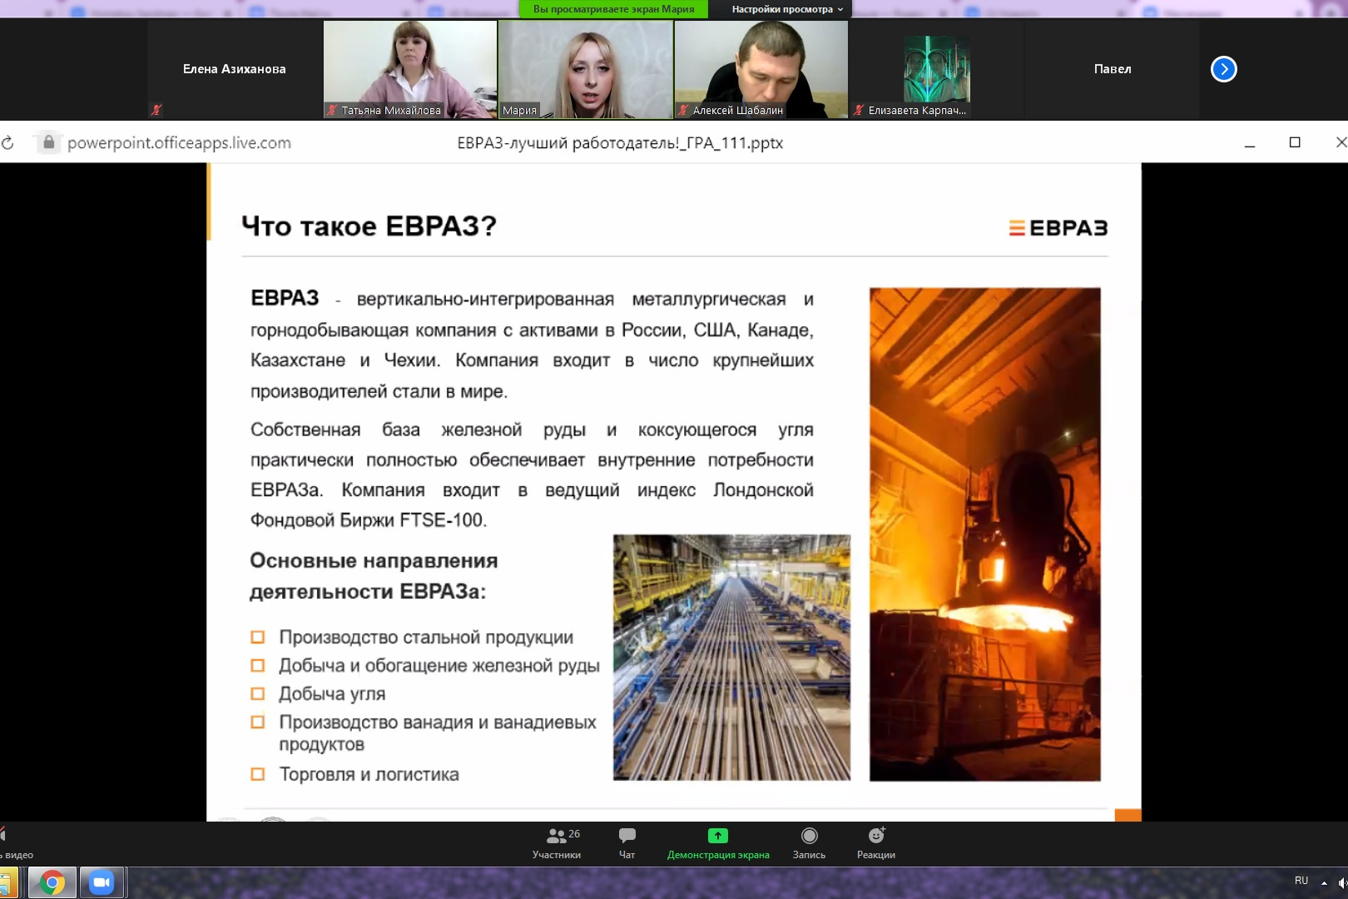Click Елена Азиханова's muted microphone icon

click(x=156, y=109)
